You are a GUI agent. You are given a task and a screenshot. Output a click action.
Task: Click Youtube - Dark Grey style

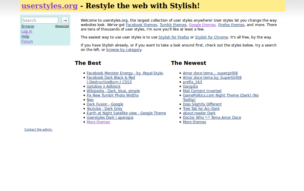(104, 108)
